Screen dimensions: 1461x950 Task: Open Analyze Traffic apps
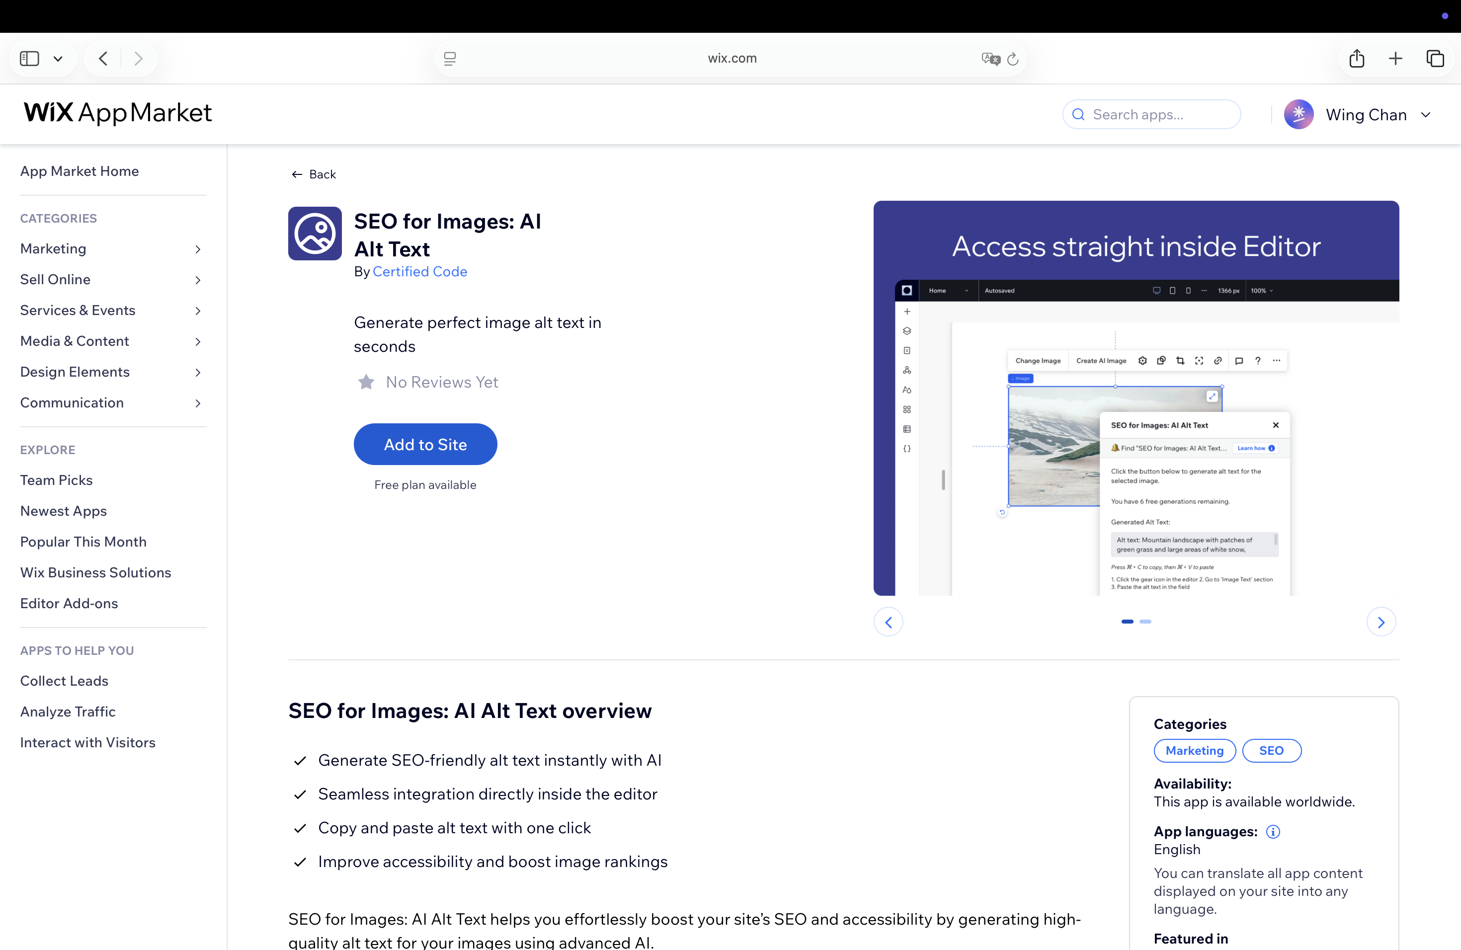click(68, 712)
